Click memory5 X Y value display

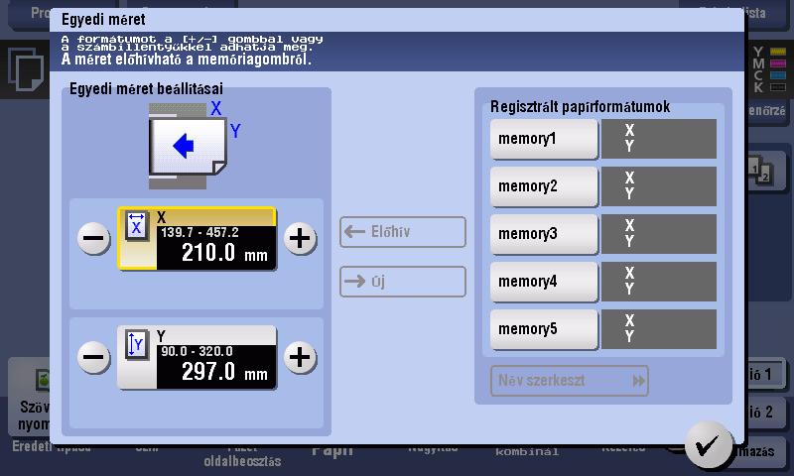[659, 329]
